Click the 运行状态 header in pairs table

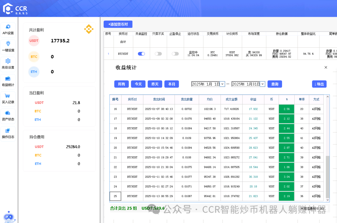193,34
